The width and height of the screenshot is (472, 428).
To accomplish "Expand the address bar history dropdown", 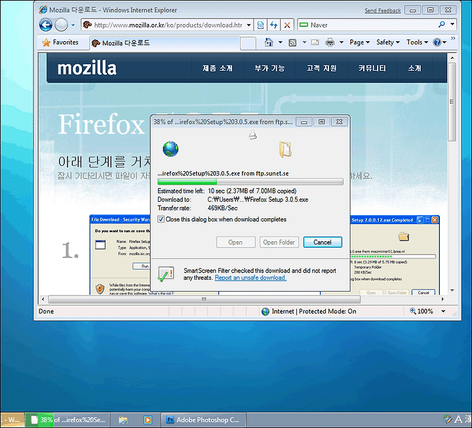I will (249, 25).
